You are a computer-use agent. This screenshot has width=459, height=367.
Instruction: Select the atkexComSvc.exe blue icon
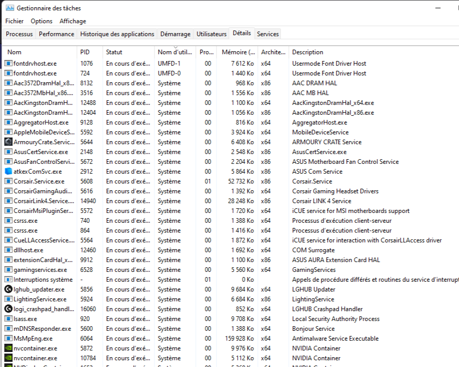click(x=8, y=172)
